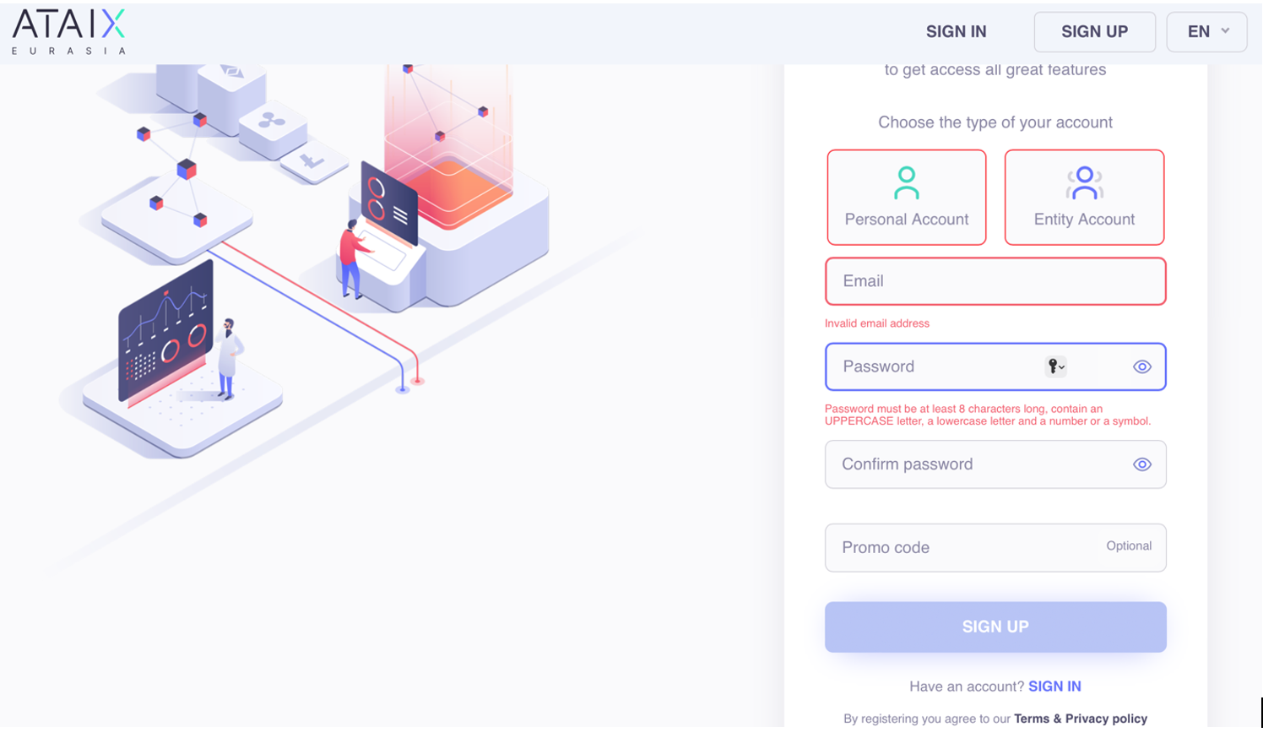Screen dimensions: 1263x738
Task: Open SIGN UP in the header
Action: point(1094,32)
